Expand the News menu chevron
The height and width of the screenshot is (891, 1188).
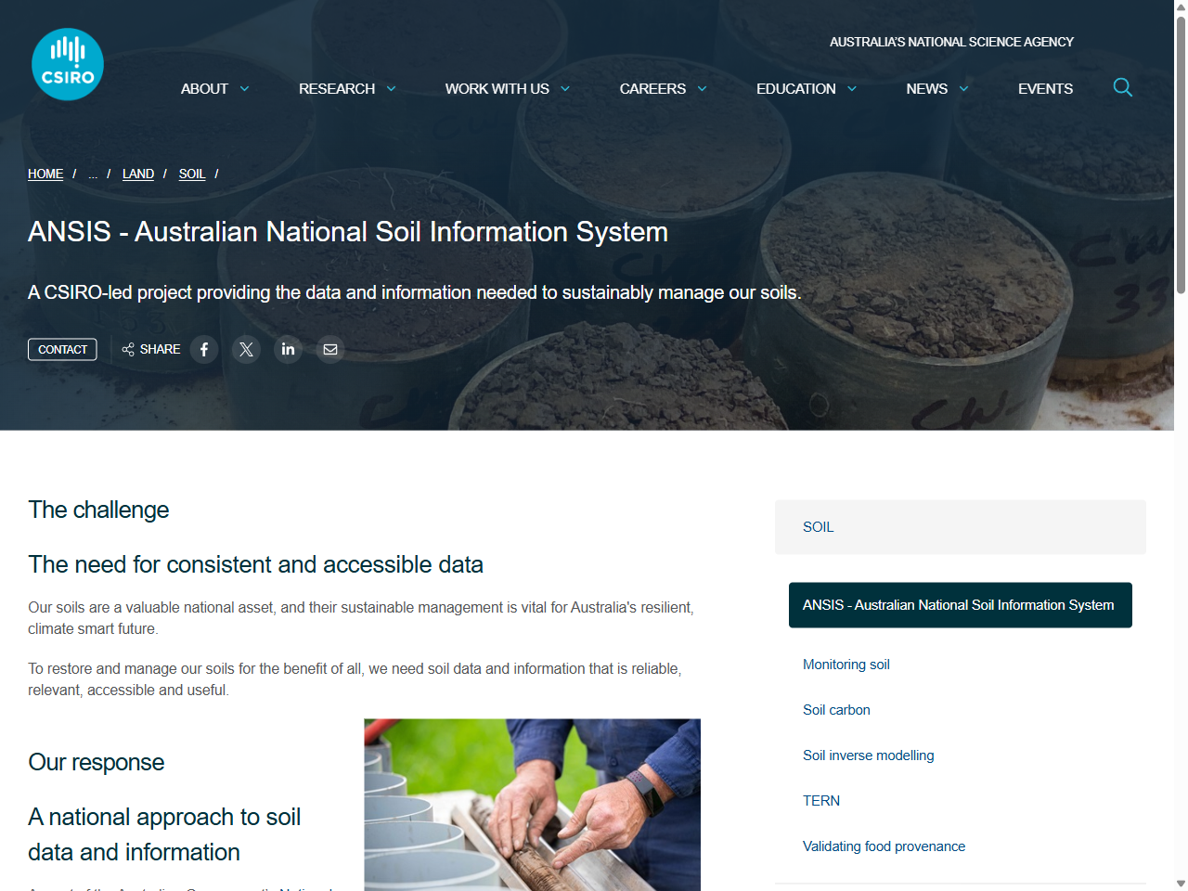964,89
